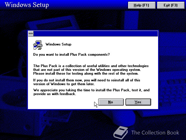The height and width of the screenshot is (140, 186).
Task: Click the top blue banner area
Action: (x=88, y=5)
